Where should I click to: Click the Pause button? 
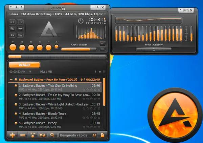[22, 47]
